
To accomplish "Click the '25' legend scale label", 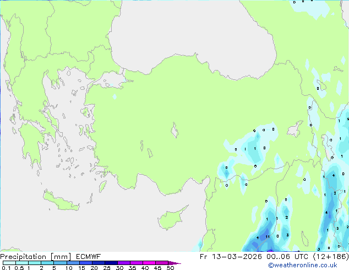I will click(x=107, y=268).
